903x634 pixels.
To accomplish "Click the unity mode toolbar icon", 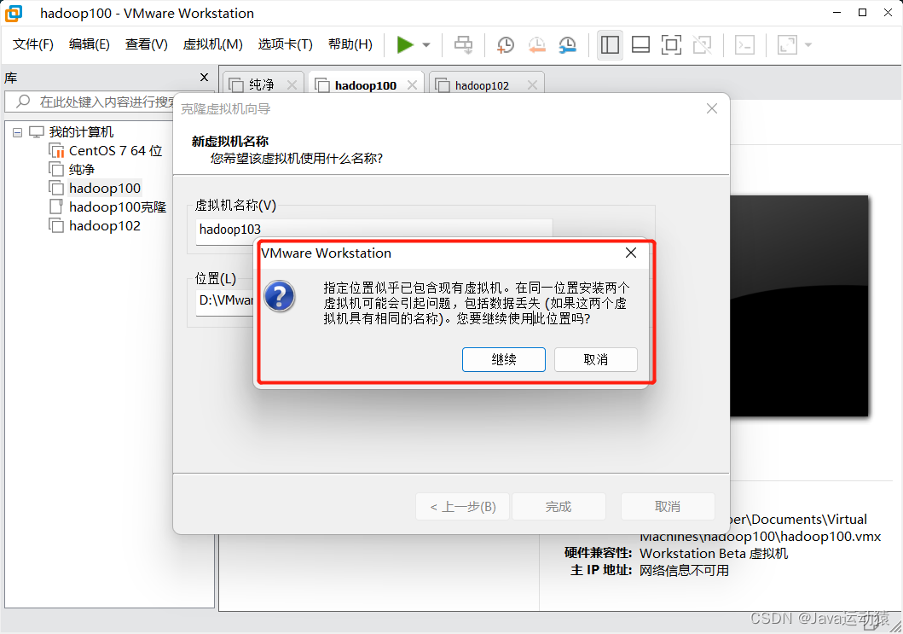I will point(703,44).
